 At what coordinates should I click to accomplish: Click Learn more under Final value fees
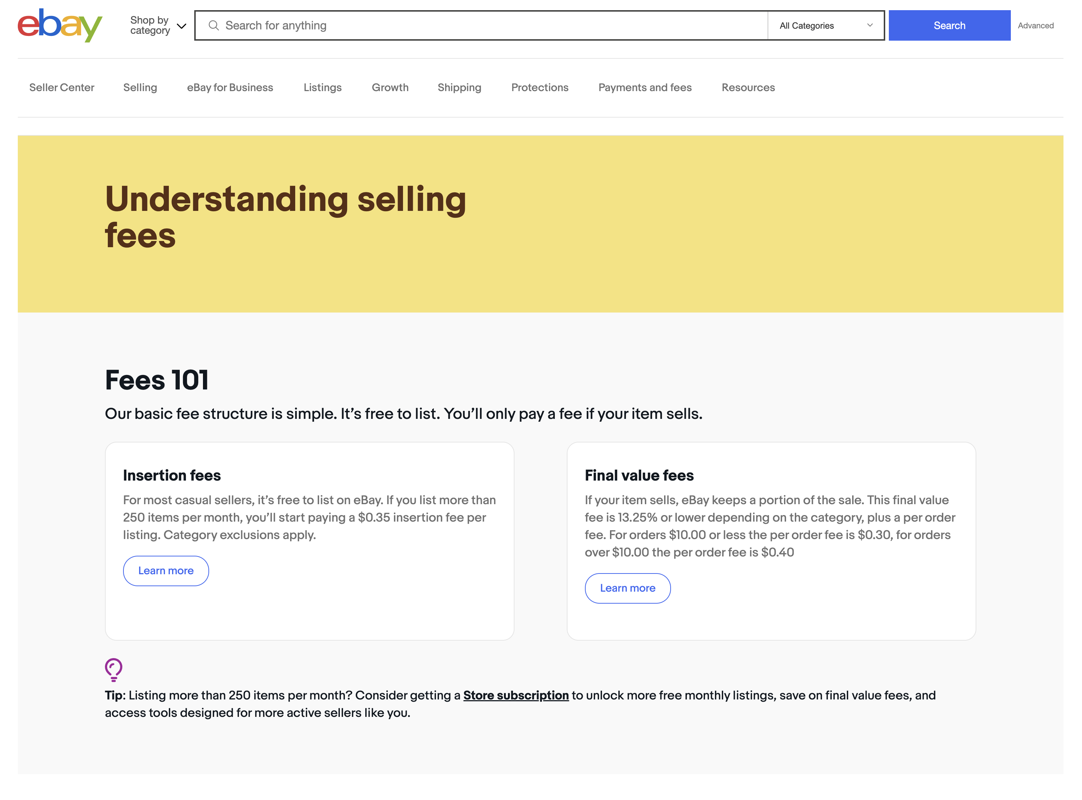pos(627,588)
